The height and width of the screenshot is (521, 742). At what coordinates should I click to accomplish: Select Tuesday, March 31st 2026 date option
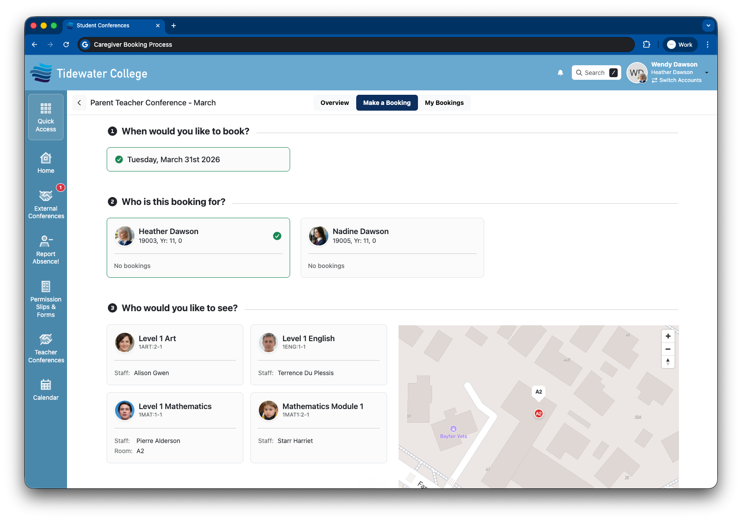(x=198, y=160)
